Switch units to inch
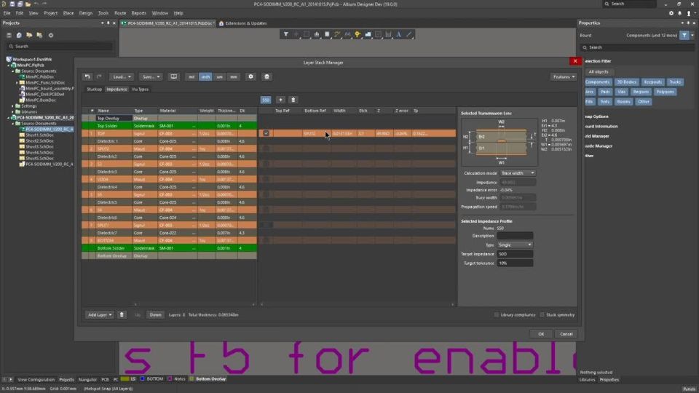 pyautogui.click(x=205, y=76)
